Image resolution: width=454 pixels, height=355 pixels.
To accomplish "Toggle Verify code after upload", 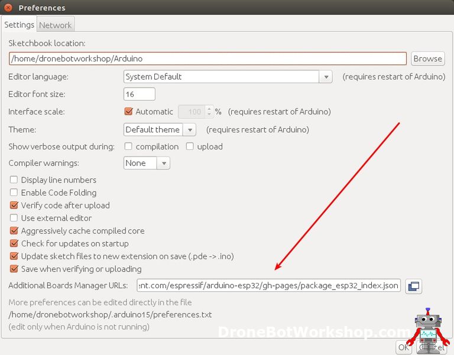I will (14, 205).
